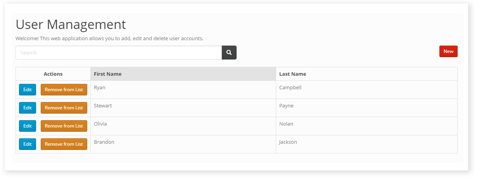Image resolution: width=484 pixels, height=182 pixels.
Task: Select the Campbell last name cell
Action: pyautogui.click(x=290, y=88)
